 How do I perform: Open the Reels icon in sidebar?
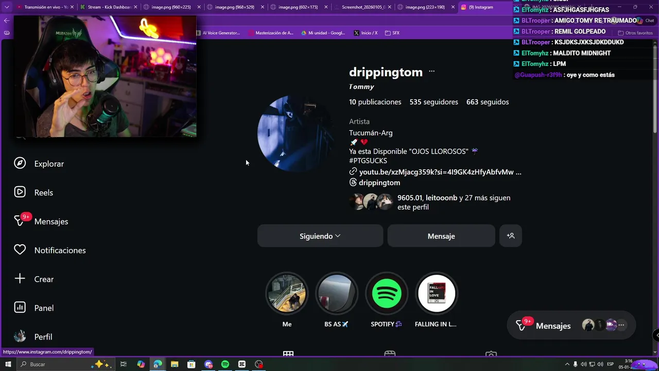point(20,192)
